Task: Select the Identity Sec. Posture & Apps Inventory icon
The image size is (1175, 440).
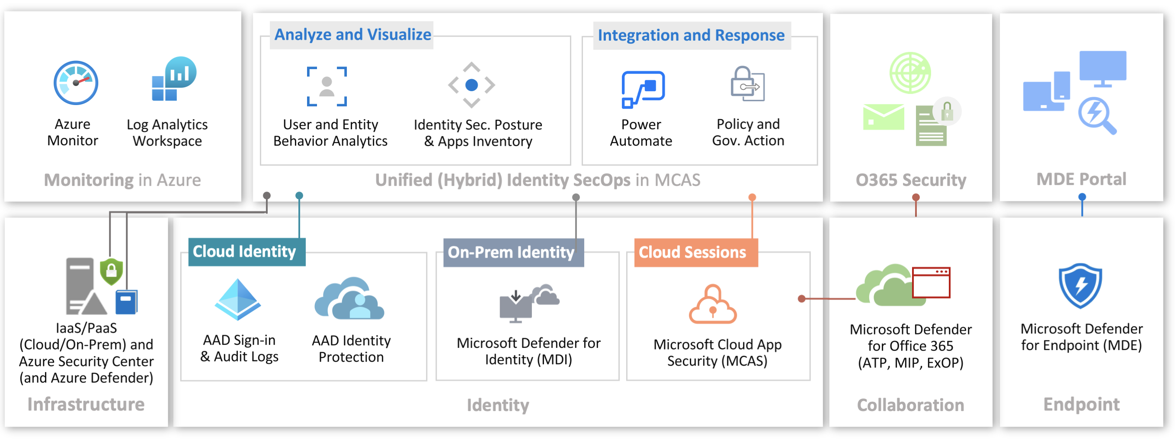Action: tap(472, 84)
